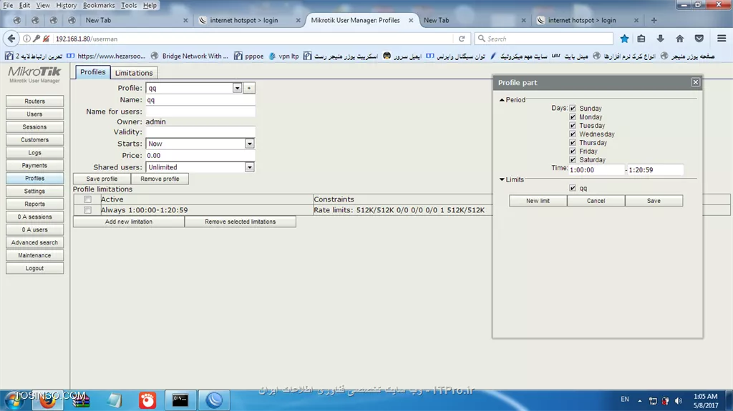733x411 pixels.
Task: Disable the Friday checkbox
Action: pyautogui.click(x=573, y=151)
